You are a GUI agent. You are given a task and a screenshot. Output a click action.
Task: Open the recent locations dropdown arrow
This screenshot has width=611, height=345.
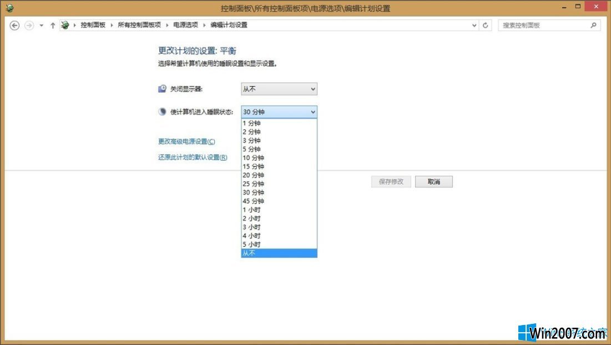[x=41, y=26]
